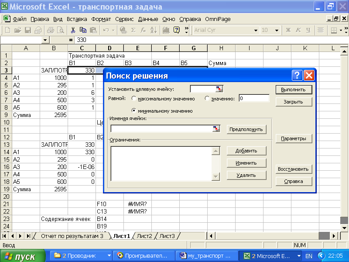
Task: Click the Изменить constraint button
Action: coord(246,163)
